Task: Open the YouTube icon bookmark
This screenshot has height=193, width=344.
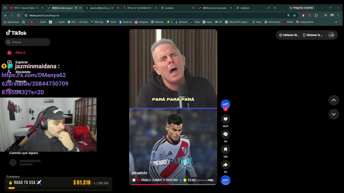Action: point(32,22)
